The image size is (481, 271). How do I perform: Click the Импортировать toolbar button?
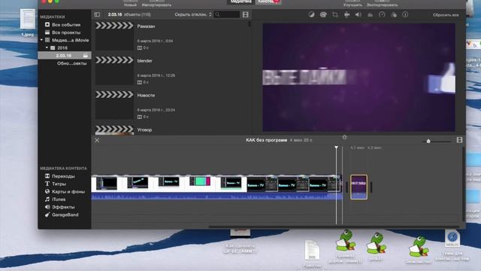[x=156, y=5]
